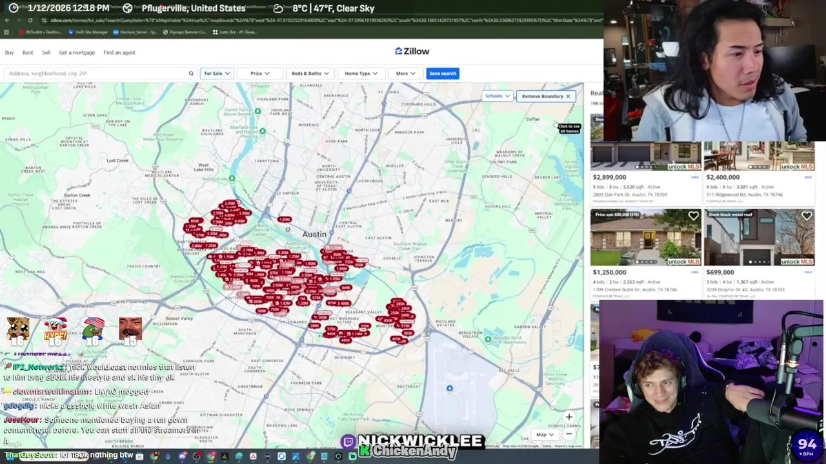Click the 2.40M price pin on map
This screenshot has width=826, height=464.
[x=229, y=204]
